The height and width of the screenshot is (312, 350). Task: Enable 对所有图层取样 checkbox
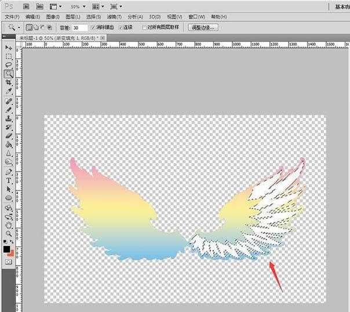point(144,28)
